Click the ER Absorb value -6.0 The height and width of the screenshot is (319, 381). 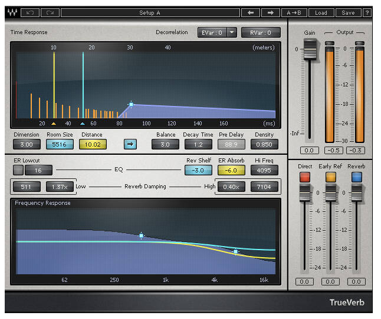(231, 170)
